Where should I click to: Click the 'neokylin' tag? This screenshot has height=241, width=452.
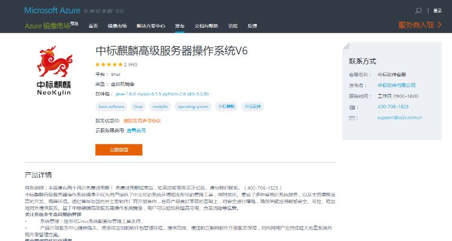pos(160,106)
